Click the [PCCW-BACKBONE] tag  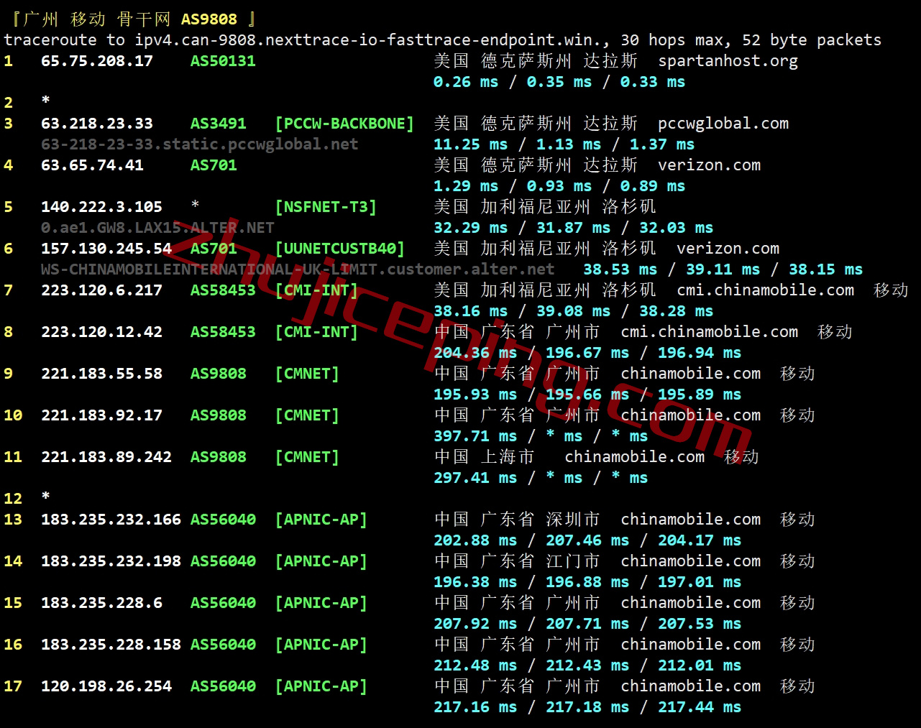tap(344, 124)
